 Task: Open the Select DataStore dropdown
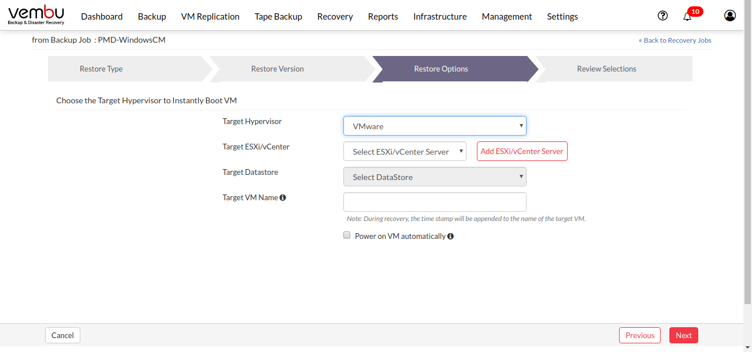coord(435,177)
